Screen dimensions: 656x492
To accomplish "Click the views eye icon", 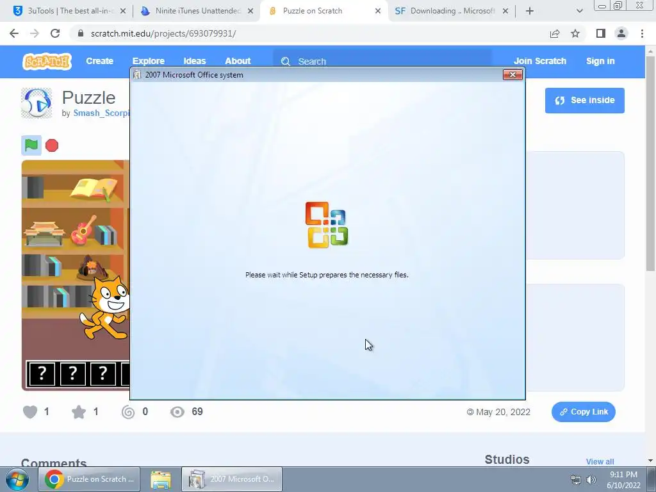I will pos(177,412).
